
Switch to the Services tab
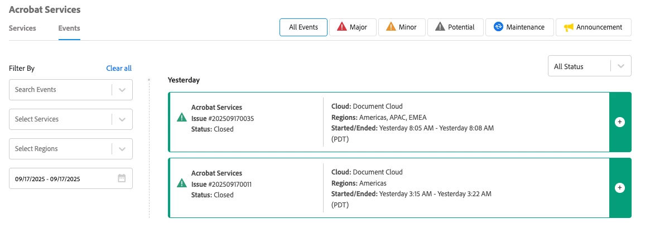[x=22, y=28]
